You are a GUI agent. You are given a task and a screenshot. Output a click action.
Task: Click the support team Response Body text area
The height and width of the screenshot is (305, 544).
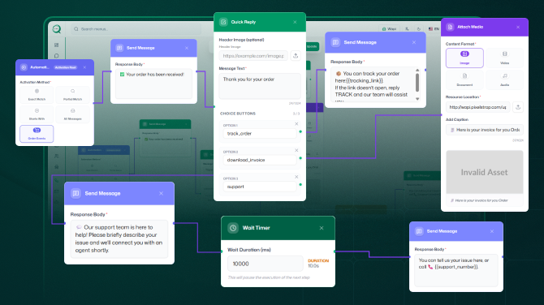[119, 239]
